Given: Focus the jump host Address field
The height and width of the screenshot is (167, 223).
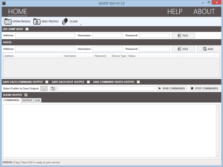Looking at the screenshot, I should point(45,35).
